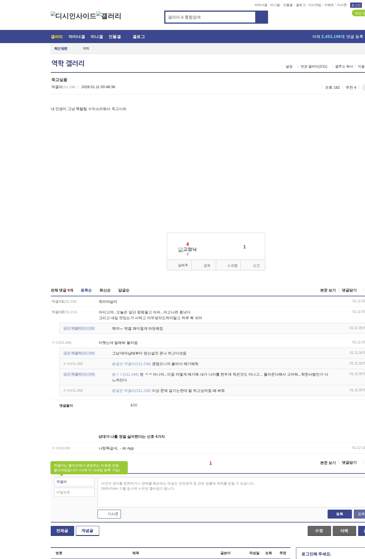Switch to 마이너갤 in main navigation bar
The width and height of the screenshot is (365, 559).
[77, 37]
